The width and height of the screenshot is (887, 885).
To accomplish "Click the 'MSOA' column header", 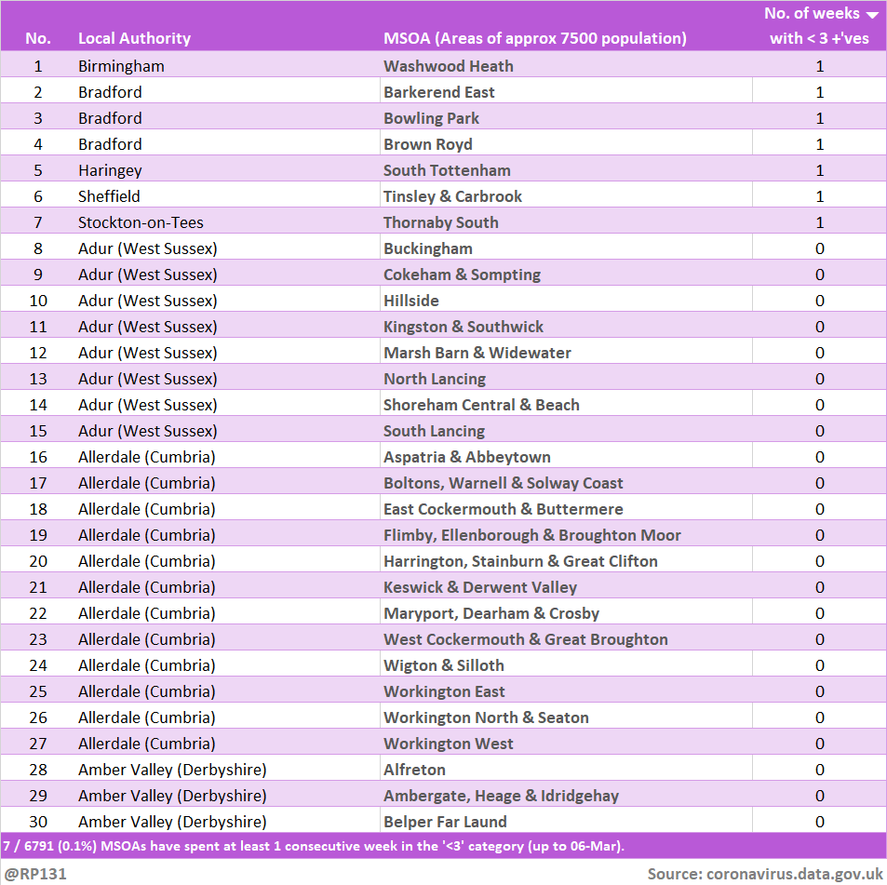I will tap(534, 38).
